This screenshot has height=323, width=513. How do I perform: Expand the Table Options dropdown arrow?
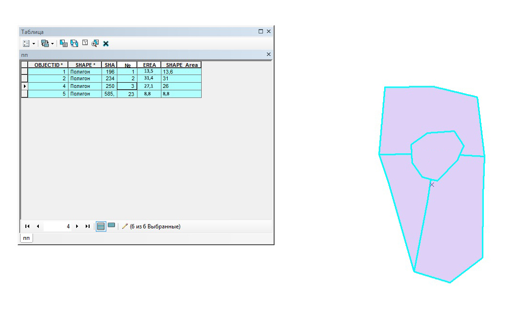pos(34,43)
